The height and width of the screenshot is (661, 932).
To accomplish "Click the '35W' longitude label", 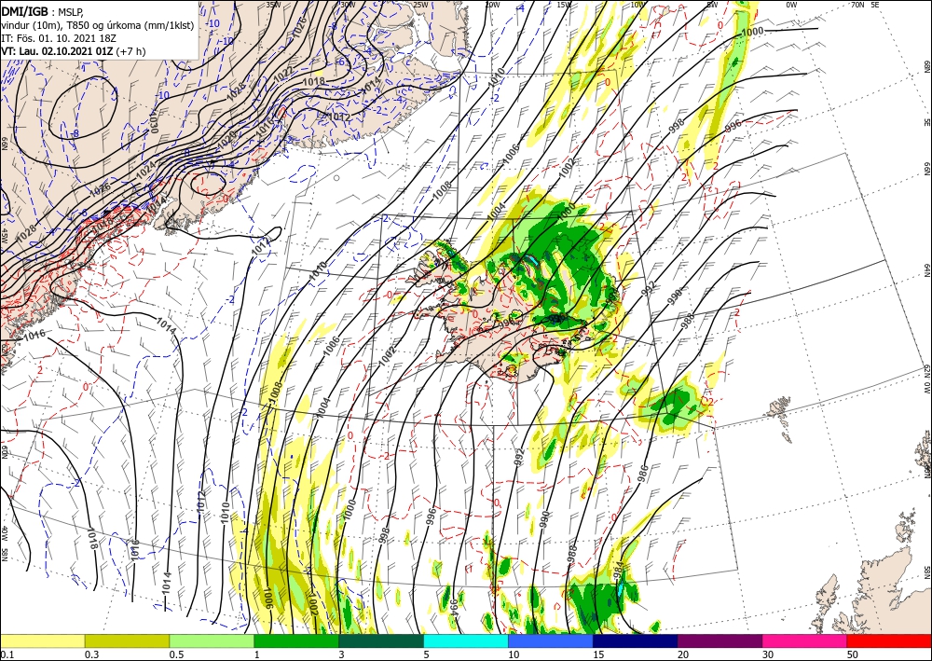I will pyautogui.click(x=272, y=4).
